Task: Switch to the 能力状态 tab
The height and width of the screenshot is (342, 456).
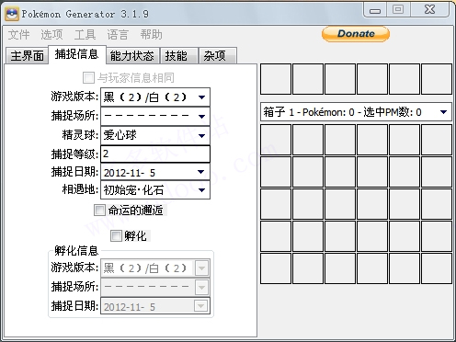Action: click(132, 56)
